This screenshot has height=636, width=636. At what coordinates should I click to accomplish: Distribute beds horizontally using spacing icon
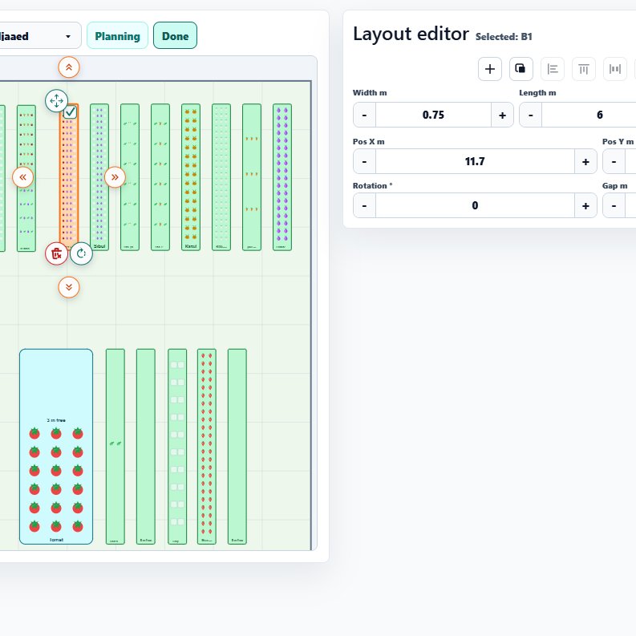[x=615, y=69]
